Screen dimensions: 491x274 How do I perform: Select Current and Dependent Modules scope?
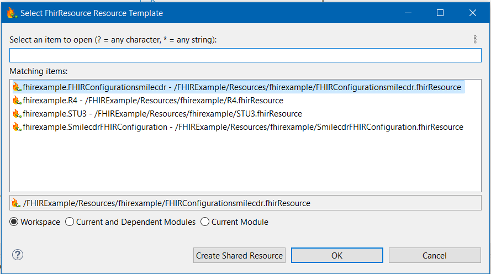coord(70,222)
